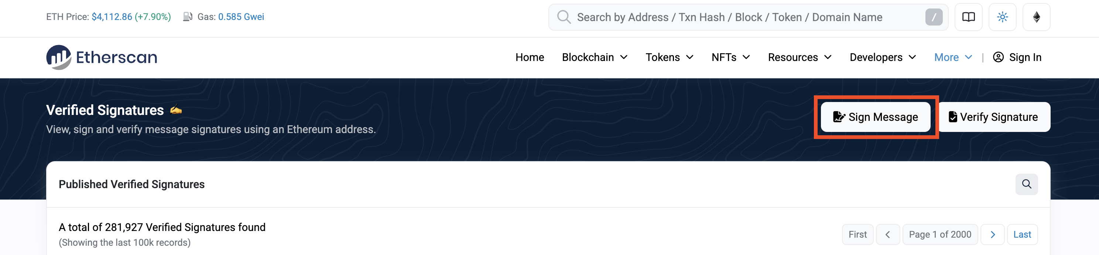Image resolution: width=1099 pixels, height=255 pixels.
Task: Open the book reader icon button
Action: tap(968, 17)
